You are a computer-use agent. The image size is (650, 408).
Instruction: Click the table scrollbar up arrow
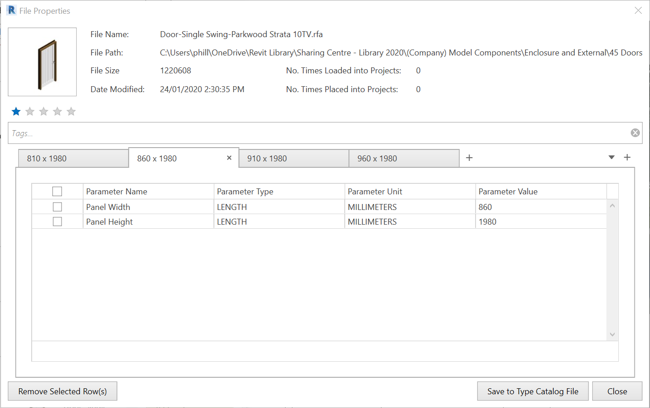point(612,206)
